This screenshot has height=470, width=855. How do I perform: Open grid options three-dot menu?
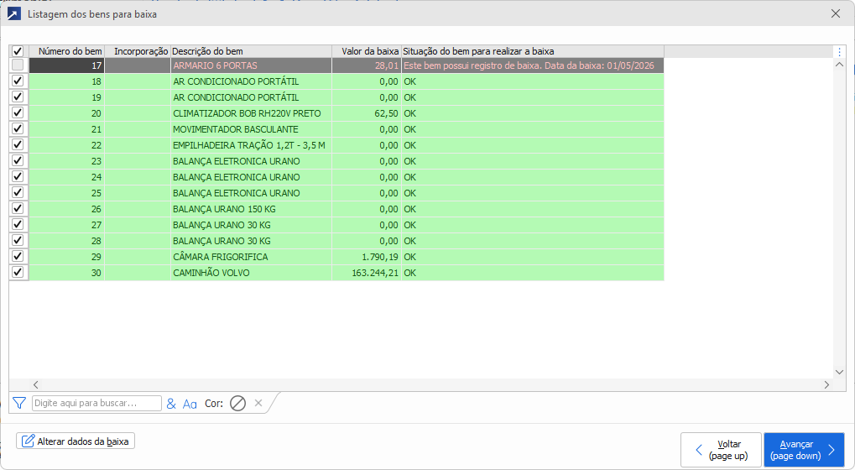pyautogui.click(x=839, y=52)
